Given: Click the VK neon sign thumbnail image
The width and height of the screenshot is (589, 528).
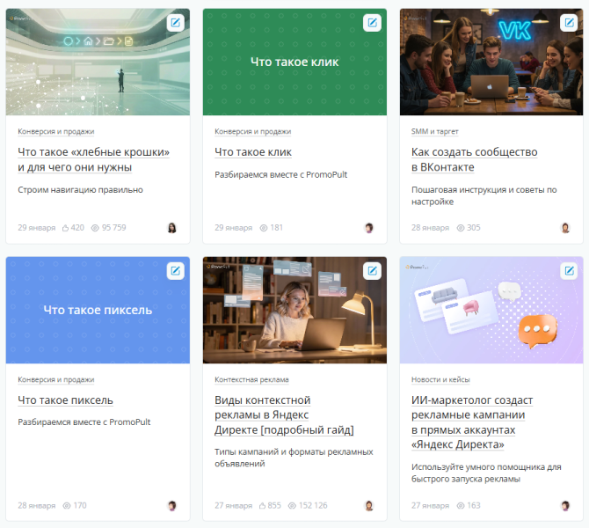Looking at the screenshot, I should [x=491, y=62].
